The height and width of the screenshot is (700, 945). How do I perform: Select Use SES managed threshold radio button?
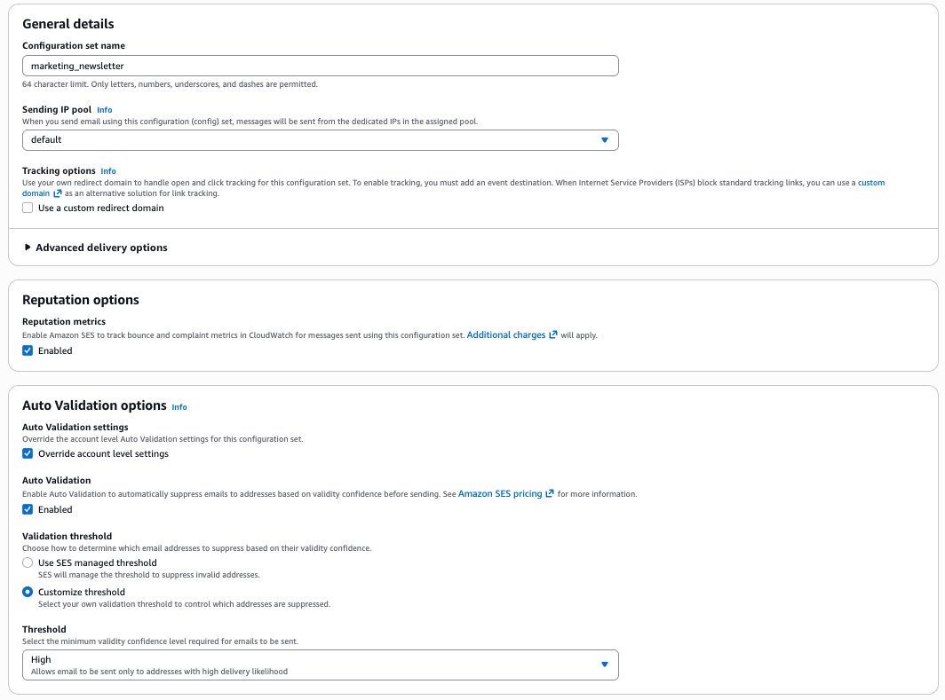(28, 563)
